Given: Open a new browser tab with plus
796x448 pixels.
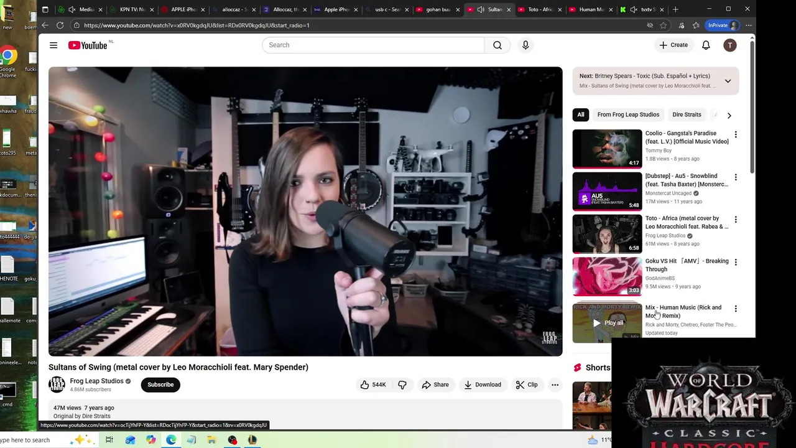Looking at the screenshot, I should (x=676, y=9).
